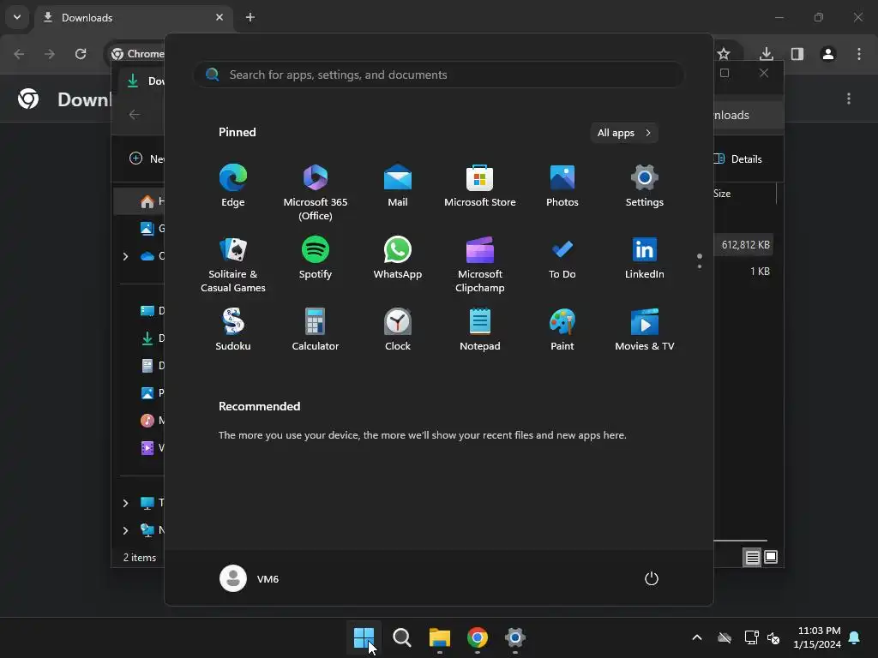Launch the Photos app
878x658 pixels.
pyautogui.click(x=562, y=186)
